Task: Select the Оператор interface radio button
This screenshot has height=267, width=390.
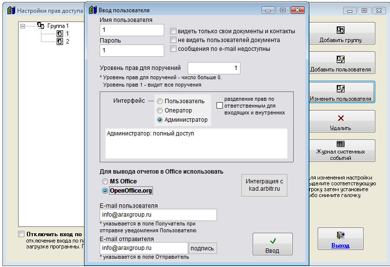Action: (x=160, y=111)
